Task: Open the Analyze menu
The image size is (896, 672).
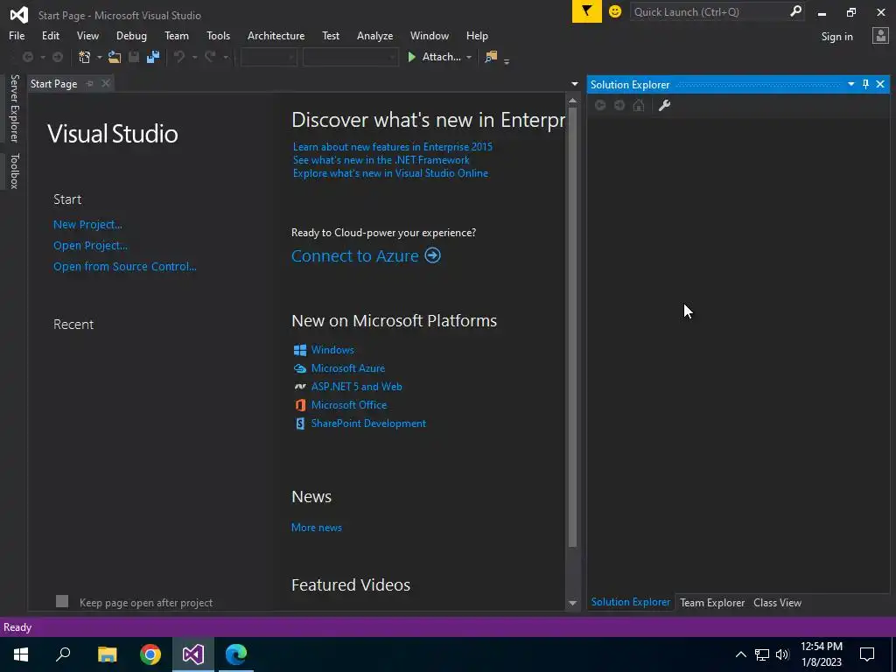Action: pos(374,35)
